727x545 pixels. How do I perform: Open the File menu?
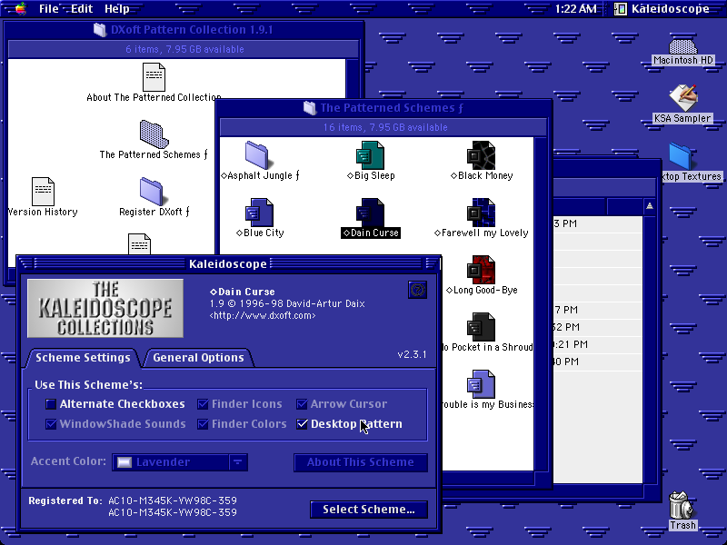pos(49,9)
